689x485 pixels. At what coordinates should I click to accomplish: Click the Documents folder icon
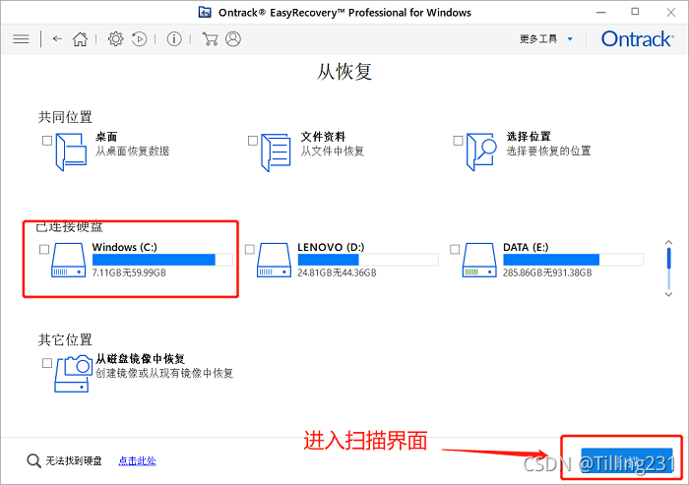(276, 152)
